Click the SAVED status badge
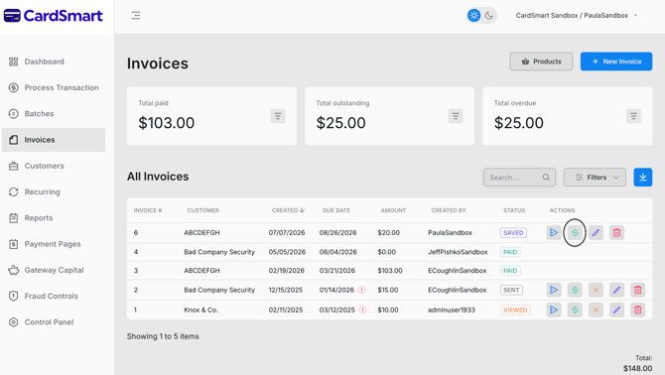665x375 pixels. 513,232
